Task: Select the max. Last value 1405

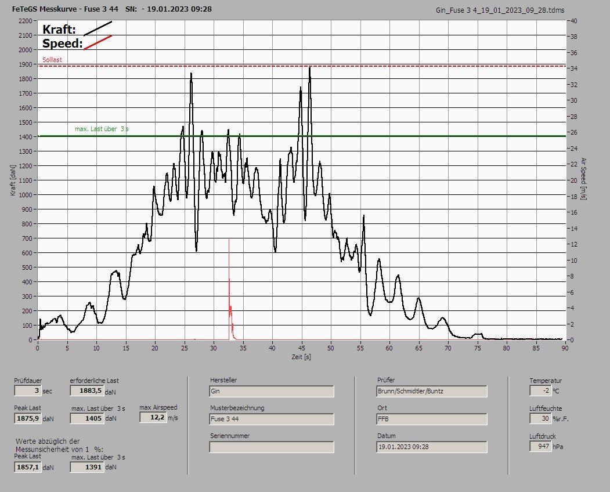Action: 86,418
